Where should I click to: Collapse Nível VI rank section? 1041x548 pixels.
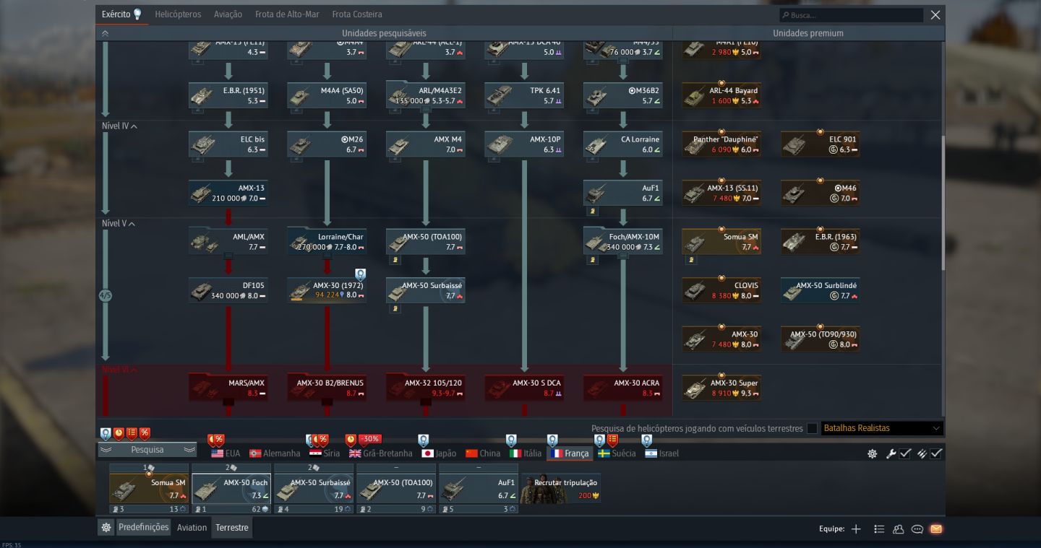coord(119,370)
